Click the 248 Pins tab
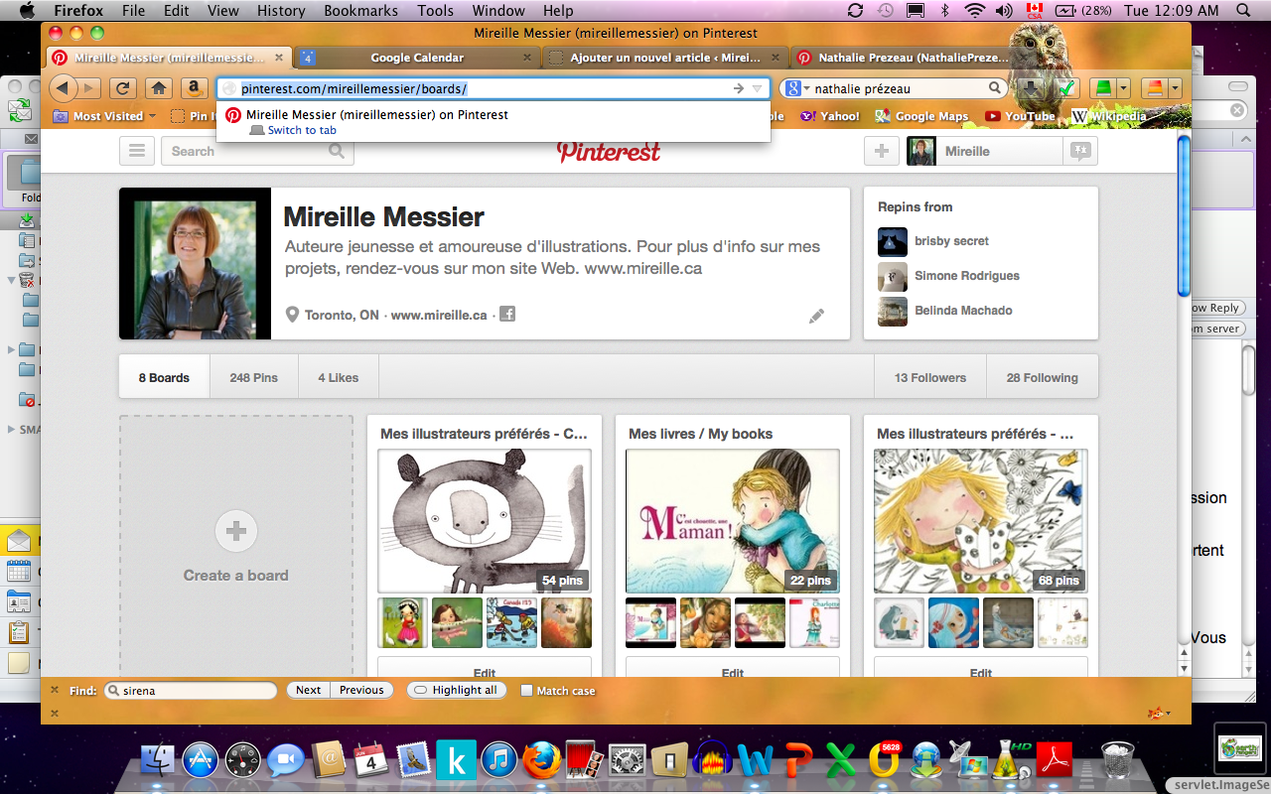The image size is (1271, 794). pos(253,377)
